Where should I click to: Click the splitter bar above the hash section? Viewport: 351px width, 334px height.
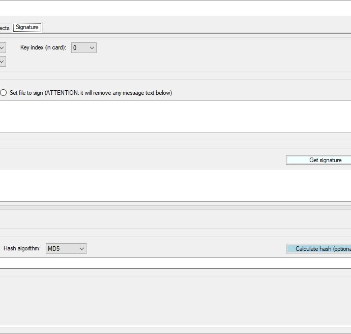[175, 208]
